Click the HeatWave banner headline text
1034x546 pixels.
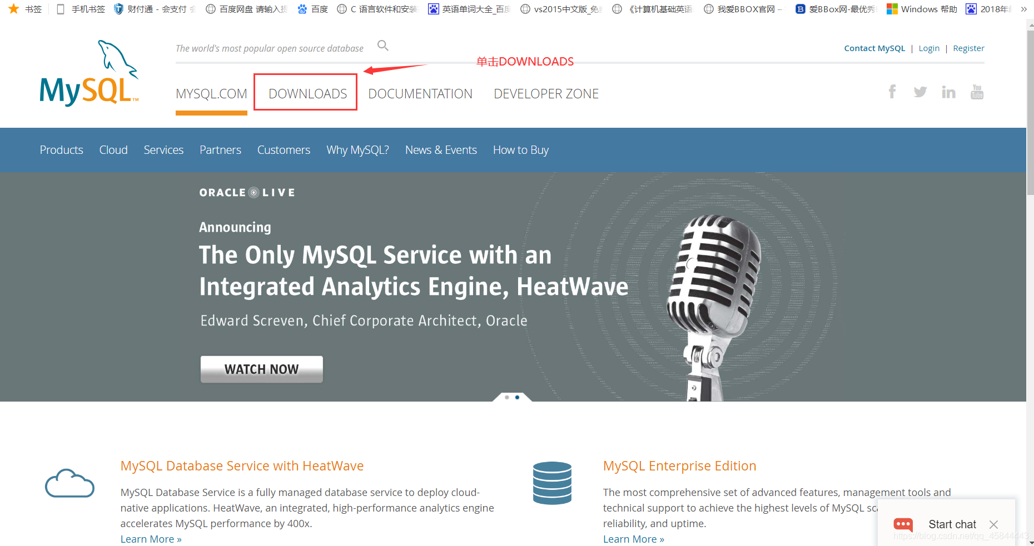414,271
